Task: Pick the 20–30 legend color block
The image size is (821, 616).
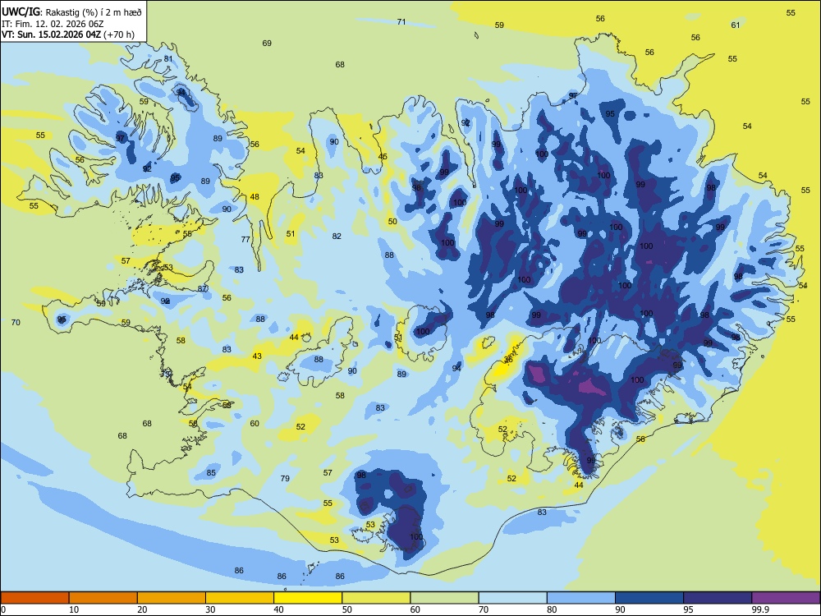Action: click(172, 598)
